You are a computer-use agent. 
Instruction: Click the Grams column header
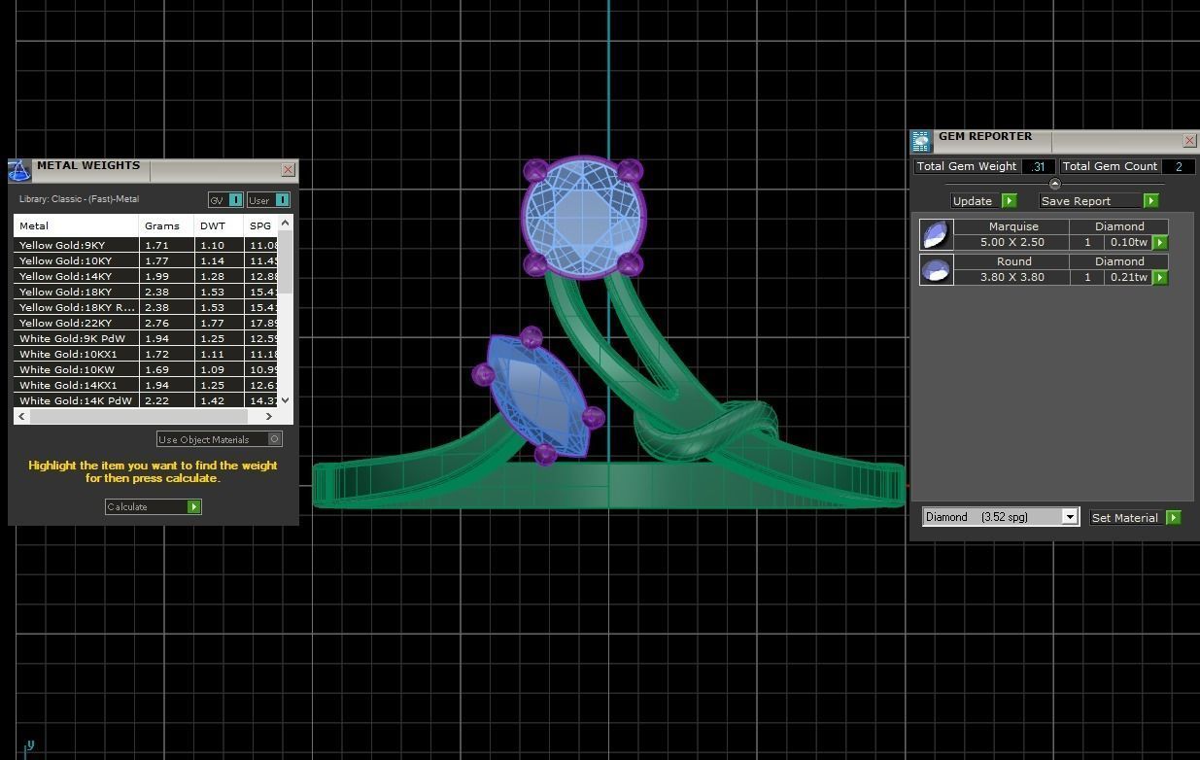(166, 226)
